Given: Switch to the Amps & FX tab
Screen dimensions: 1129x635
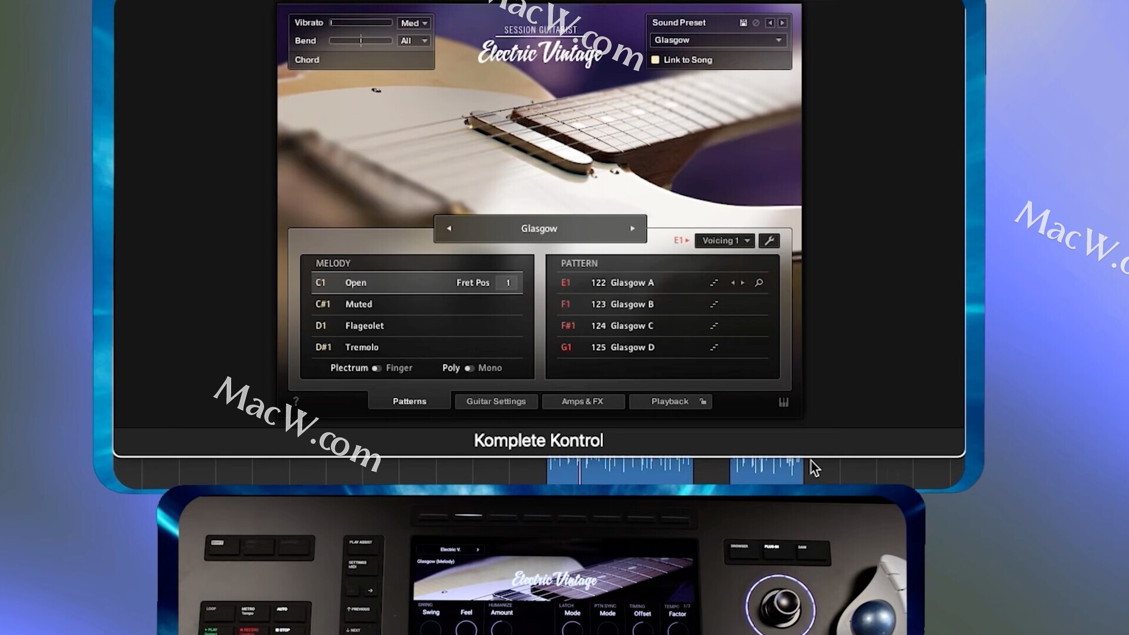Looking at the screenshot, I should point(583,402).
